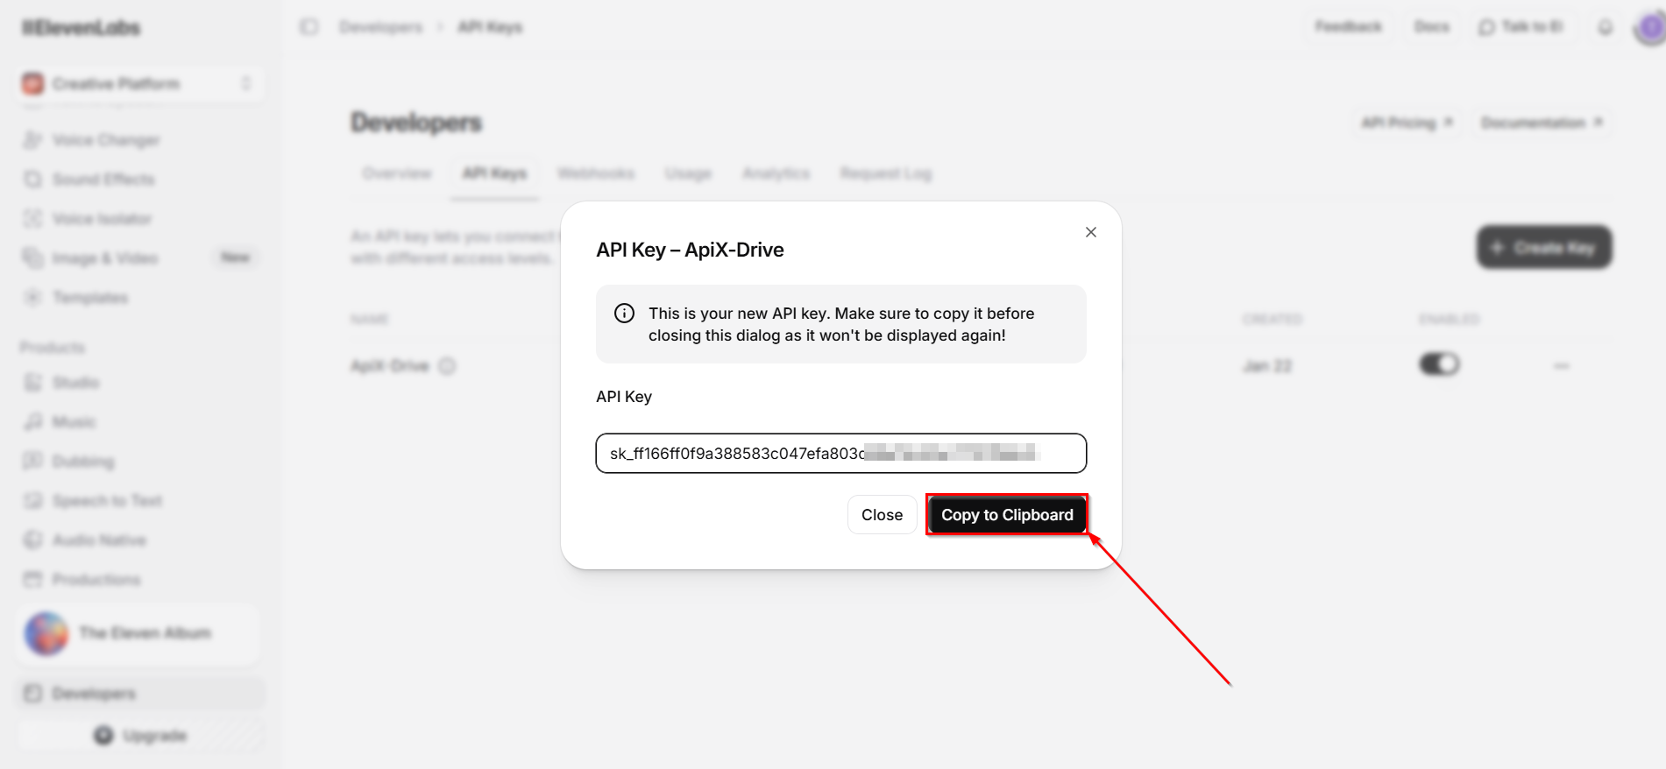Screen dimensions: 1666x769
Task: Click the API Key text field
Action: [841, 453]
